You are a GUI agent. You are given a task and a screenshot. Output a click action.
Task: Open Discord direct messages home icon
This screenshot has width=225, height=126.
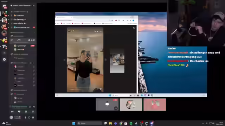(4, 7)
